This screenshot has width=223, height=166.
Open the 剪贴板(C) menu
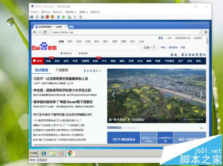point(71,12)
